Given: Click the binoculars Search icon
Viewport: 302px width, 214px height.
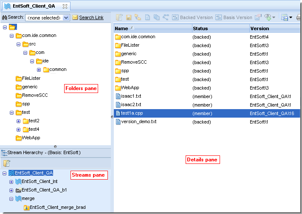Looking at the screenshot, I should pos(5,17).
